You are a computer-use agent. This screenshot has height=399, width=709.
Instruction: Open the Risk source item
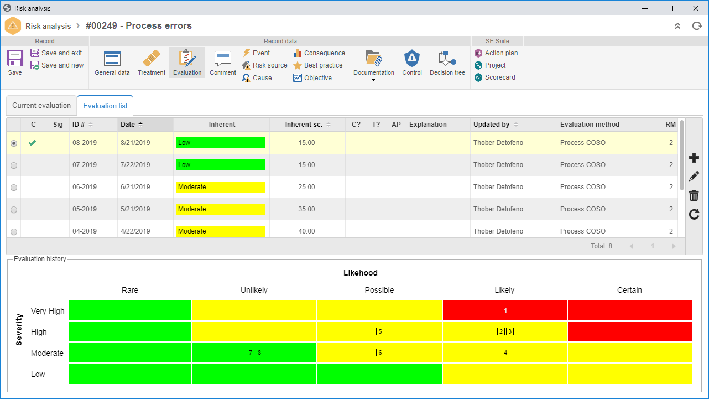pyautogui.click(x=264, y=65)
